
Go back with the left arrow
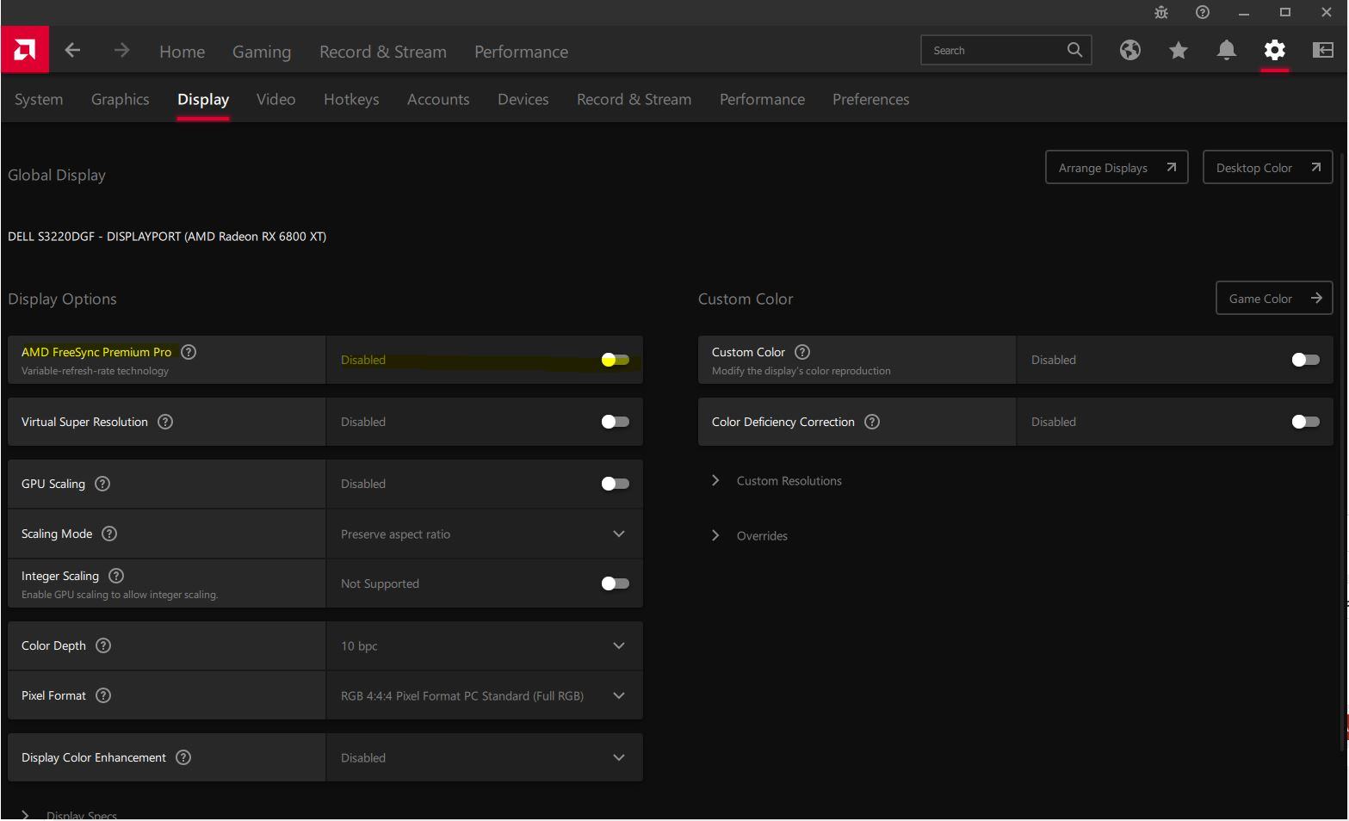pos(73,51)
